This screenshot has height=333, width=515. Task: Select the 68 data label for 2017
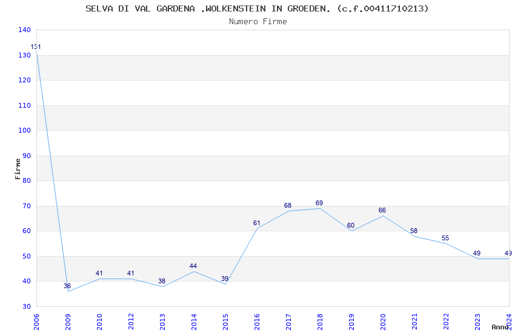(288, 206)
